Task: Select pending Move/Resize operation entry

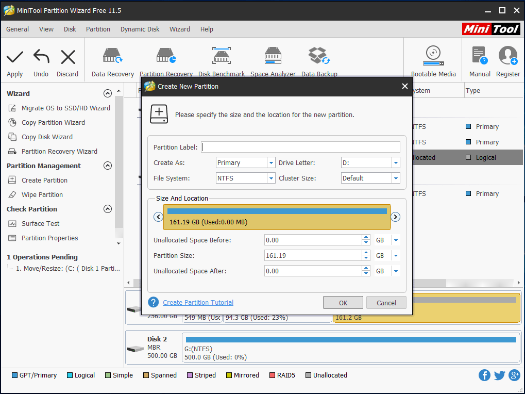Action: click(x=67, y=268)
